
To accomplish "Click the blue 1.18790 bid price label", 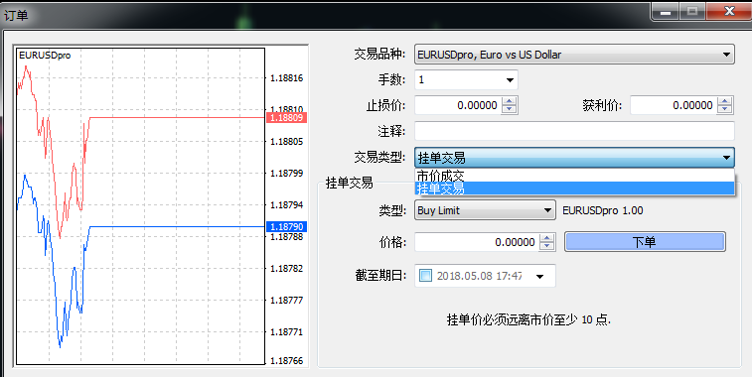I will point(286,226).
